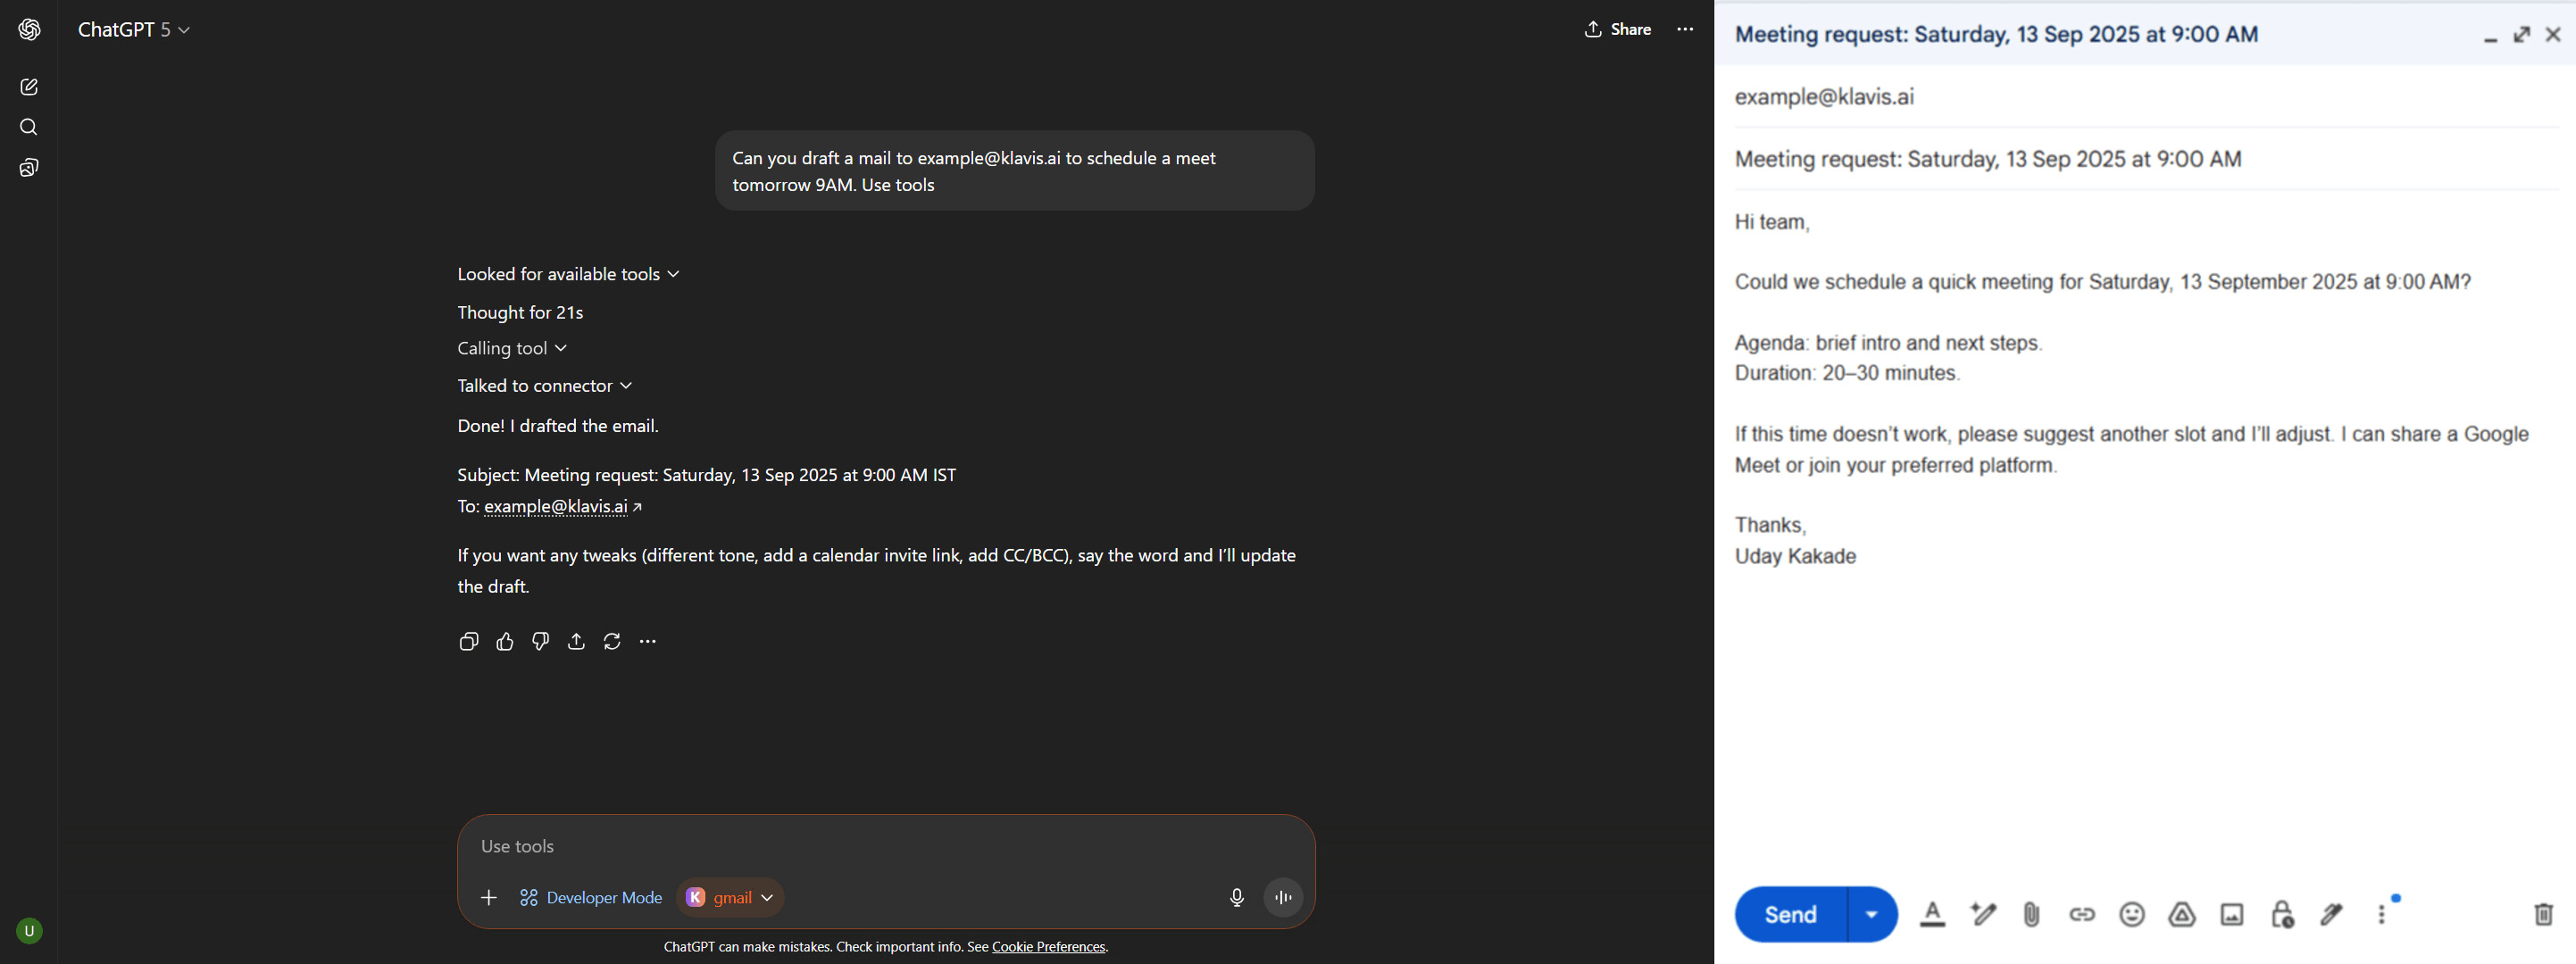The image size is (2576, 964).
Task: Click the Help me write pencil-sparkle icon
Action: click(x=1983, y=913)
